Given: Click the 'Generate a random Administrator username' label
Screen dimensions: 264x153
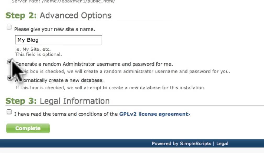Looking at the screenshot, I should (94, 64).
